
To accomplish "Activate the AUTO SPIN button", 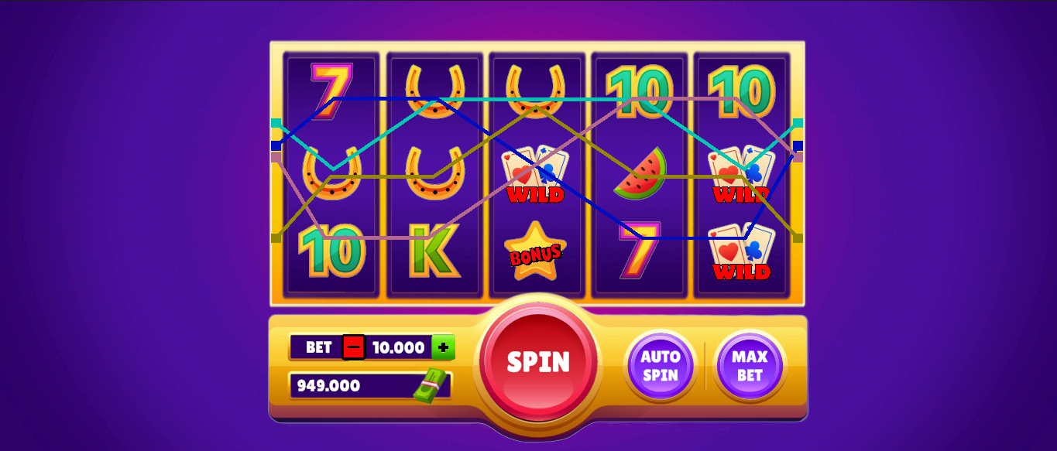I will (x=661, y=366).
